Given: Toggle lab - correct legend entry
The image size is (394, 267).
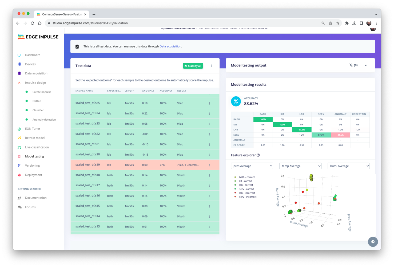Looking at the screenshot, I should (x=244, y=185).
